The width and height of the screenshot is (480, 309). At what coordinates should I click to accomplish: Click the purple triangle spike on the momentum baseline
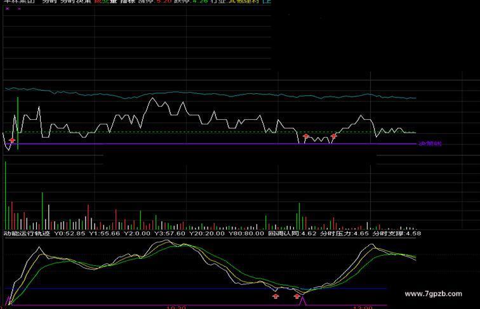tap(302, 301)
